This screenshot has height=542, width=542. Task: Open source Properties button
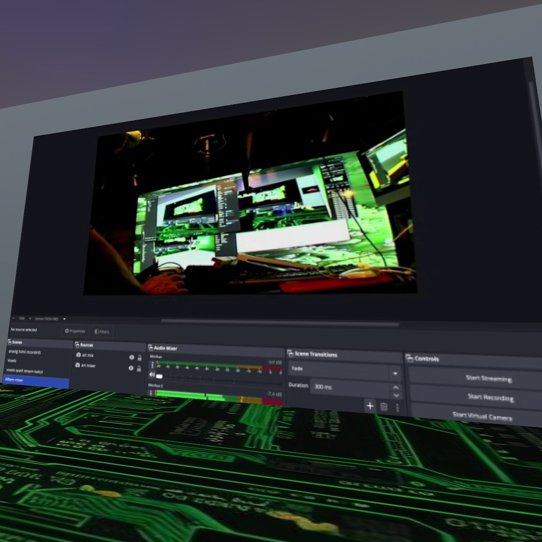(x=75, y=331)
